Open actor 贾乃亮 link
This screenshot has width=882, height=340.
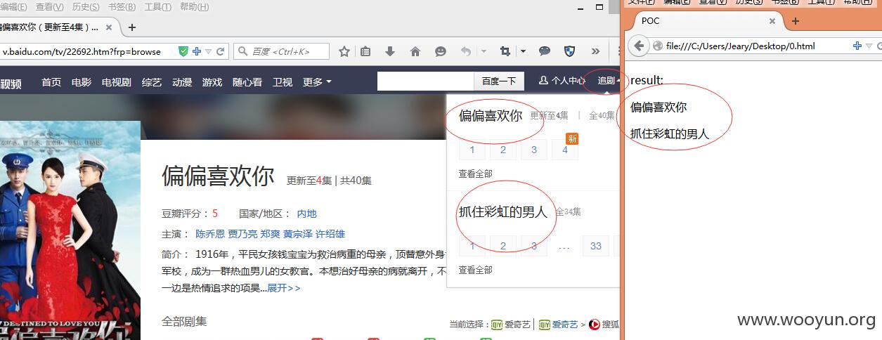coord(242,234)
